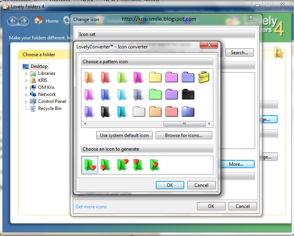
Task: Select the blue classic folder in the top row
Action: (x=188, y=77)
